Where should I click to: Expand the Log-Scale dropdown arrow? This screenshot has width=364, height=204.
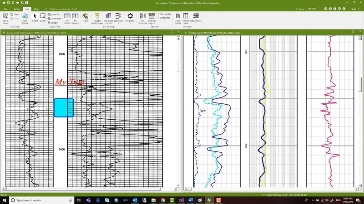pyautogui.click(x=118, y=24)
